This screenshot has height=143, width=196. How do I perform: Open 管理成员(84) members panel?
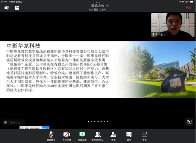[x=98, y=136]
